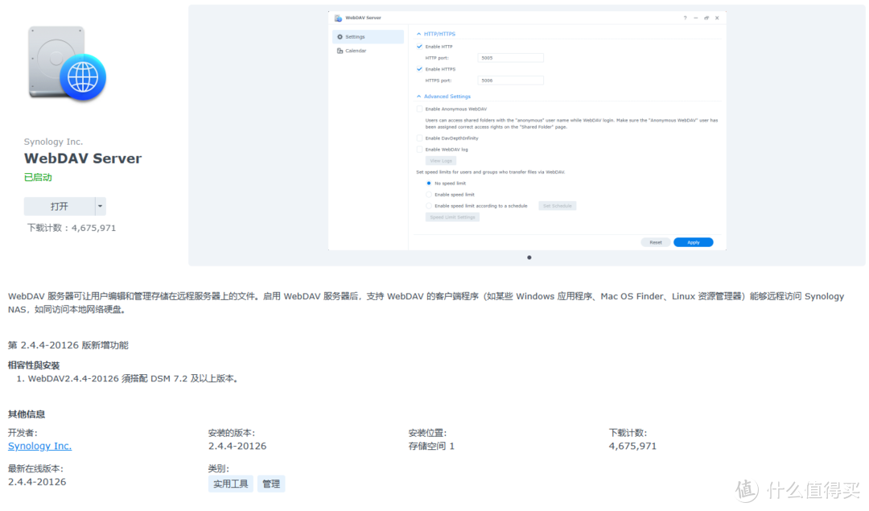Click the WebDAV Server title bar icon
The image size is (869, 511).
pyautogui.click(x=338, y=18)
